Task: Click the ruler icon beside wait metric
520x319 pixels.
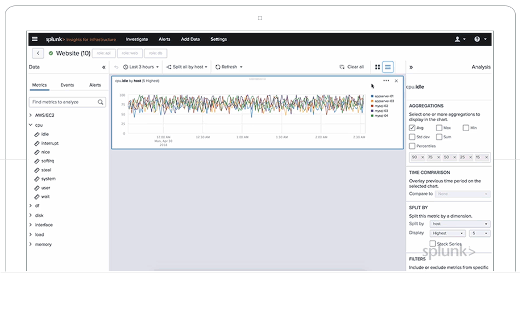Action: pyautogui.click(x=37, y=197)
